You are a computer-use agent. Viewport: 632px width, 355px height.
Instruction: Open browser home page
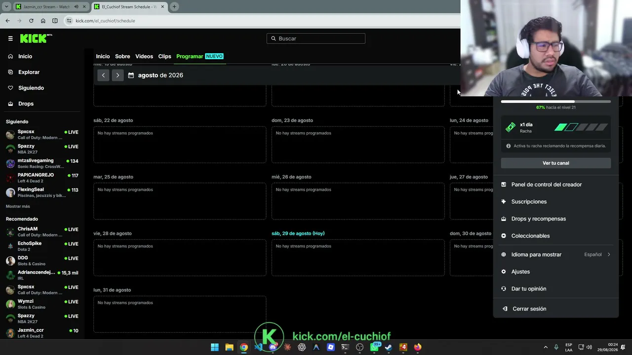(43, 21)
